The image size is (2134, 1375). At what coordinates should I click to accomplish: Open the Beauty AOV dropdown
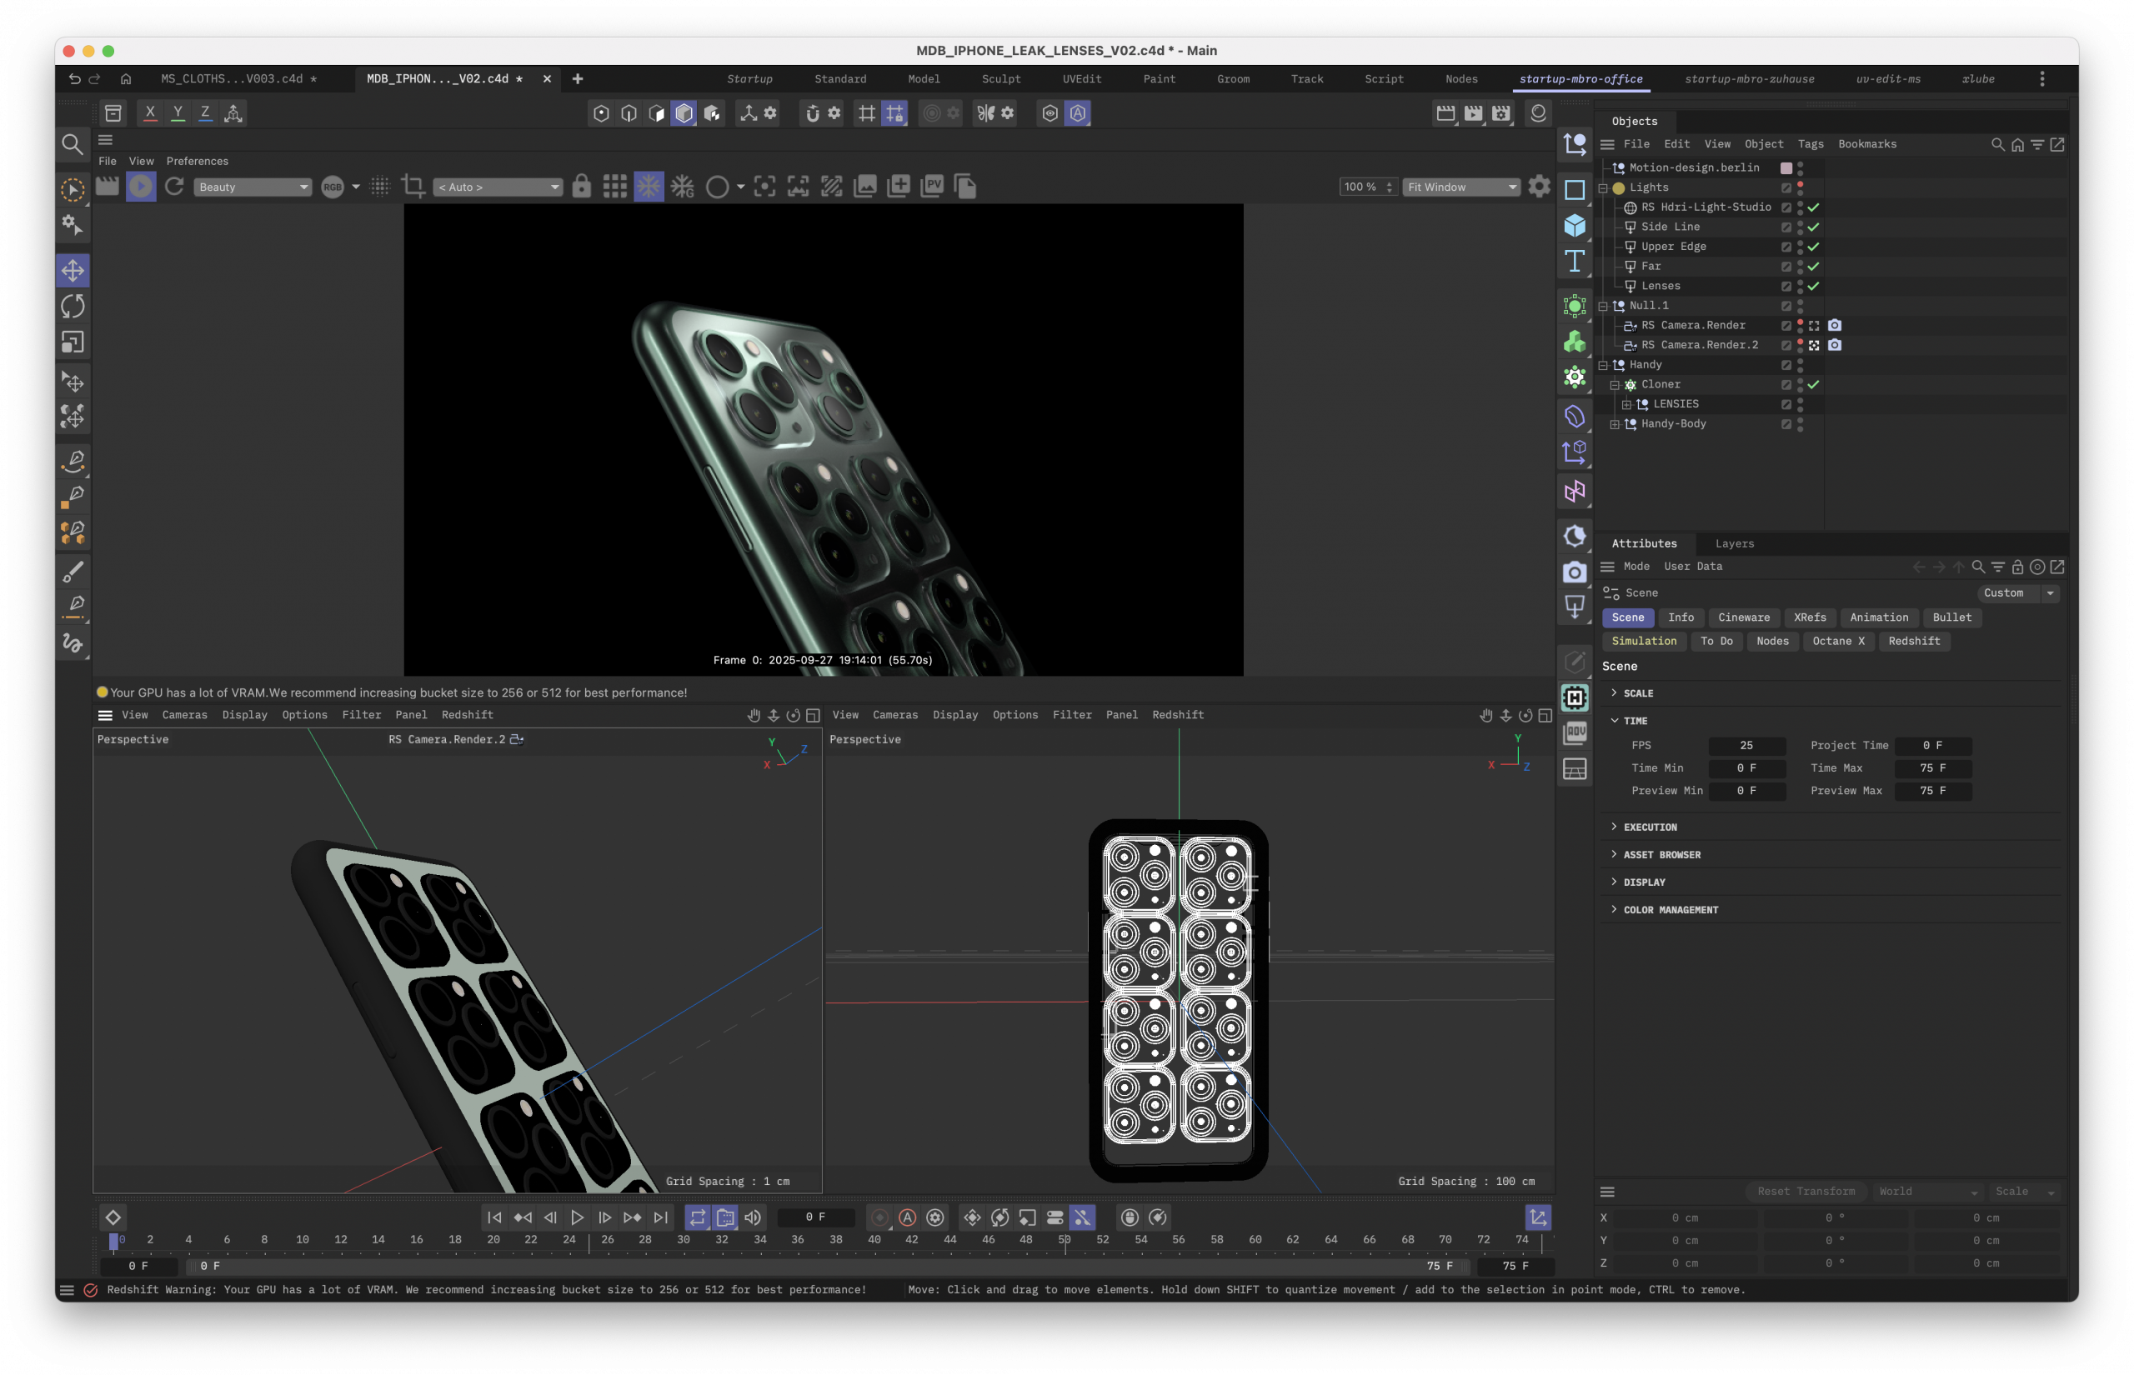click(253, 187)
